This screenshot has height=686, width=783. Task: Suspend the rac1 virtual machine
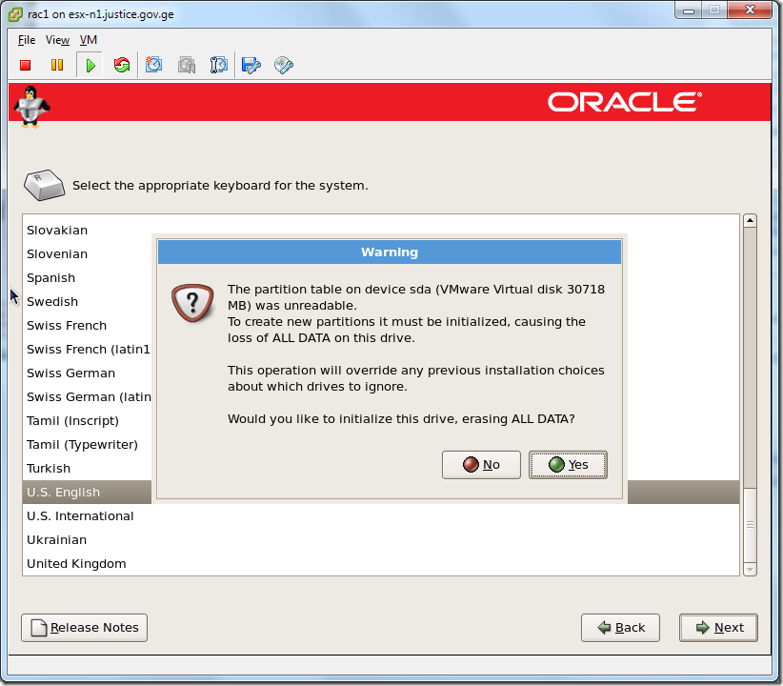point(57,65)
